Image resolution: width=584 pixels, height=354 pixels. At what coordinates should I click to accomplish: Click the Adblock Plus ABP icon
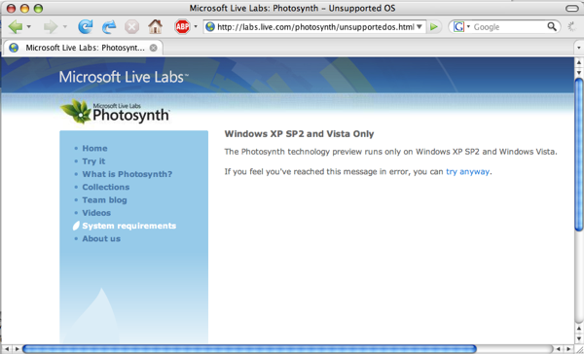[x=182, y=27]
